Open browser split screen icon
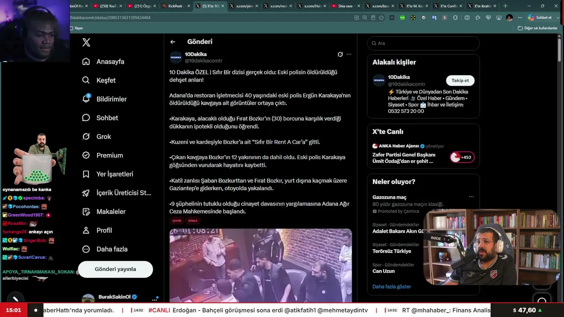This screenshot has height=317, width=564. tap(466, 18)
